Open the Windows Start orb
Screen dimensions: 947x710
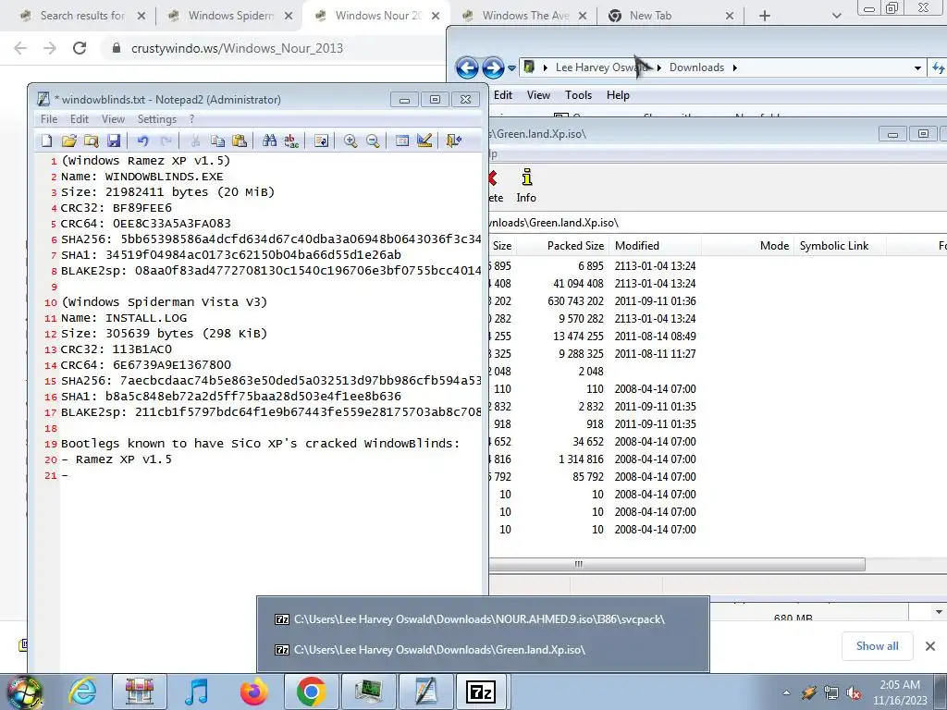tap(25, 692)
